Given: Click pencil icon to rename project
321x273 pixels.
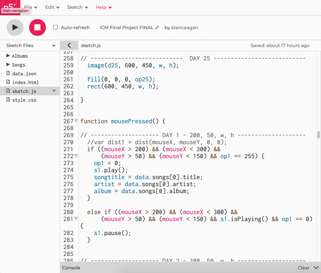Looking at the screenshot, I should [x=157, y=28].
